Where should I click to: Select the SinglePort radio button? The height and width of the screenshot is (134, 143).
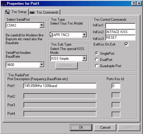click(x=97, y=53)
